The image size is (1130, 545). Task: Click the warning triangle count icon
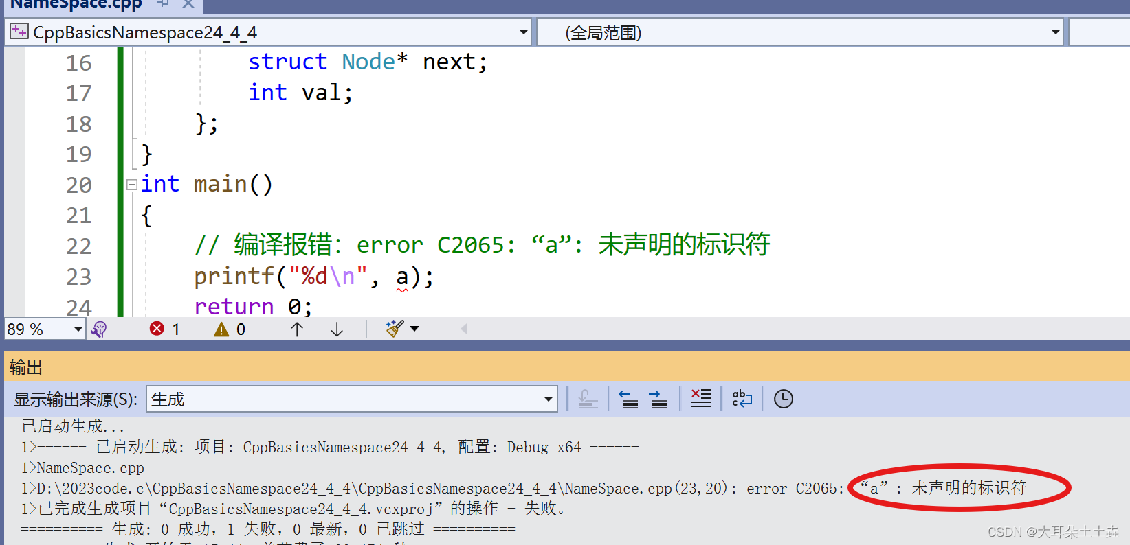pyautogui.click(x=221, y=329)
